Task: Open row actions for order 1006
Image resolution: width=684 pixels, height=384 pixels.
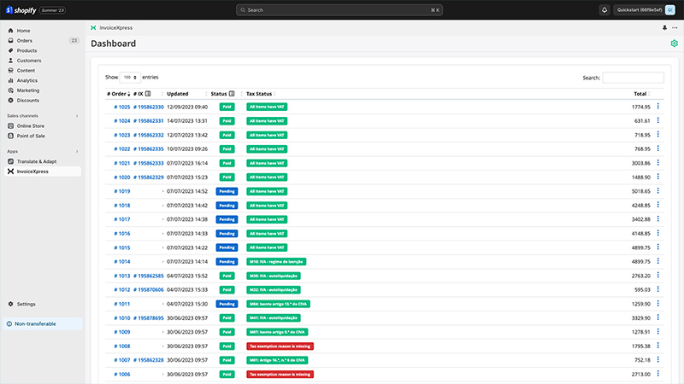Action: [x=657, y=374]
